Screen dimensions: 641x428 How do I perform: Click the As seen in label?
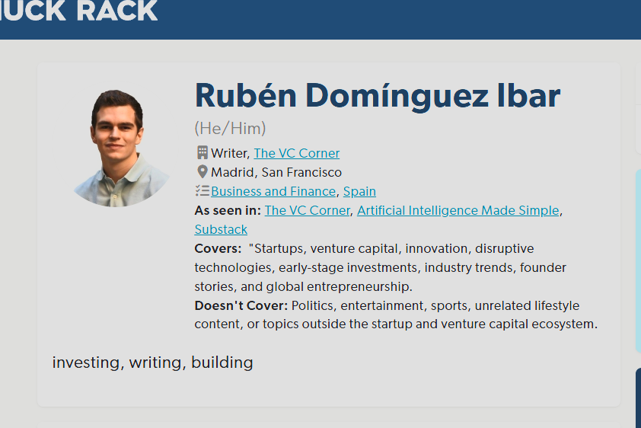tap(228, 210)
